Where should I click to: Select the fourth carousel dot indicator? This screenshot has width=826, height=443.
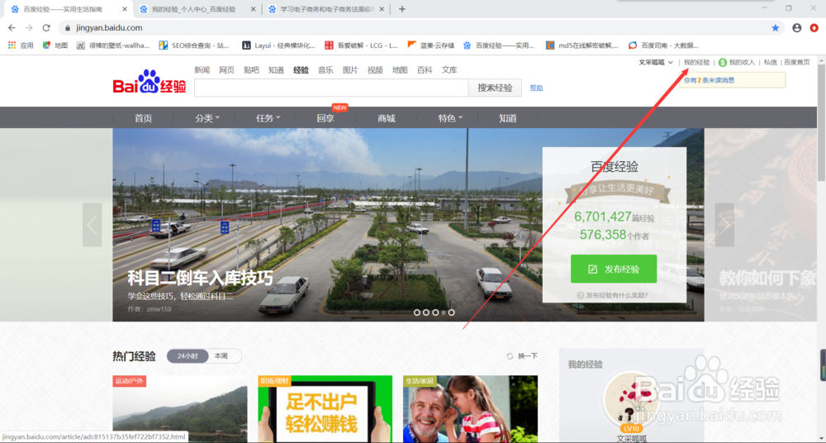[x=444, y=312]
